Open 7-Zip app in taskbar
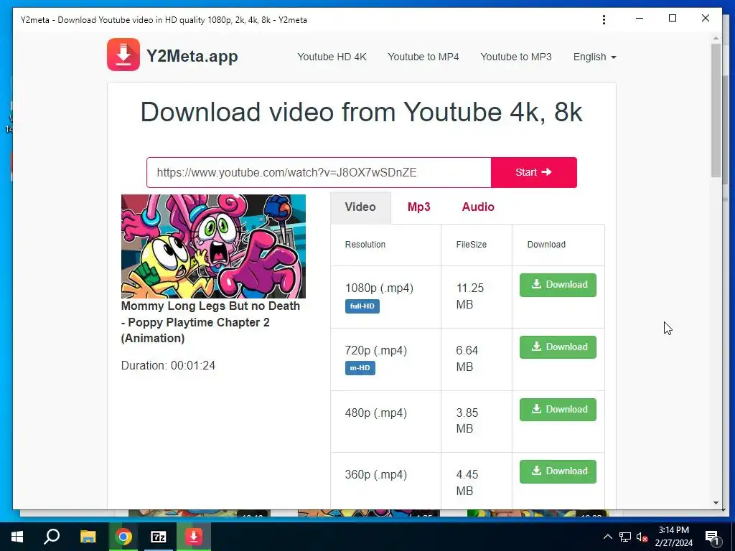Screen dimensions: 735x551 pos(159,537)
